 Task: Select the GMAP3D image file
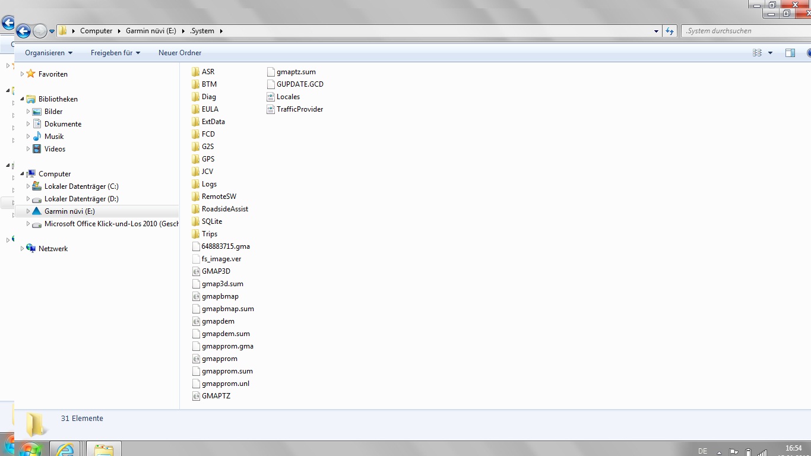click(x=211, y=271)
